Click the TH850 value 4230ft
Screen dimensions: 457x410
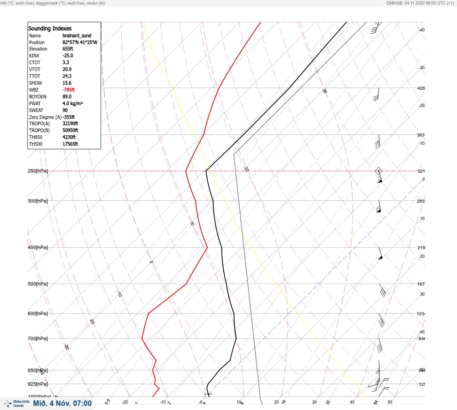click(69, 137)
